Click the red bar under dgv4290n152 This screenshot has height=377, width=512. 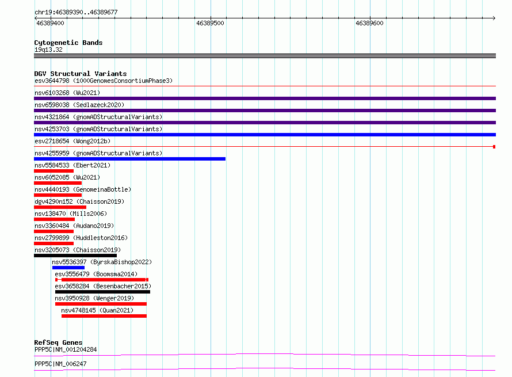(60, 207)
